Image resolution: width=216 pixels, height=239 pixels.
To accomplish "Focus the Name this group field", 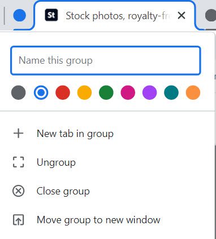I will coord(106,60).
